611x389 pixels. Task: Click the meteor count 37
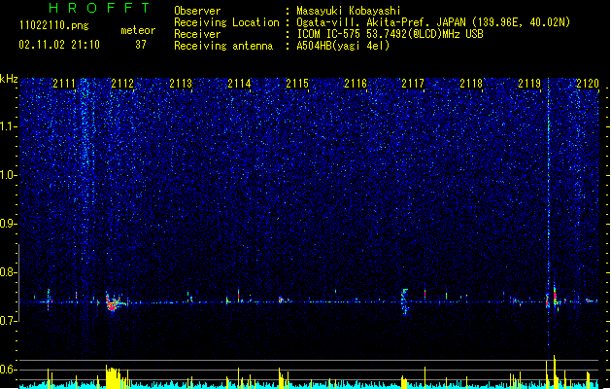click(x=141, y=45)
